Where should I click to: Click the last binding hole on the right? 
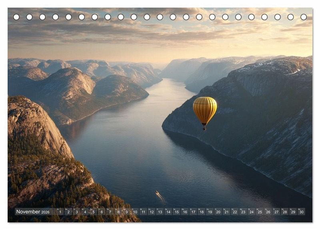(x=304, y=17)
